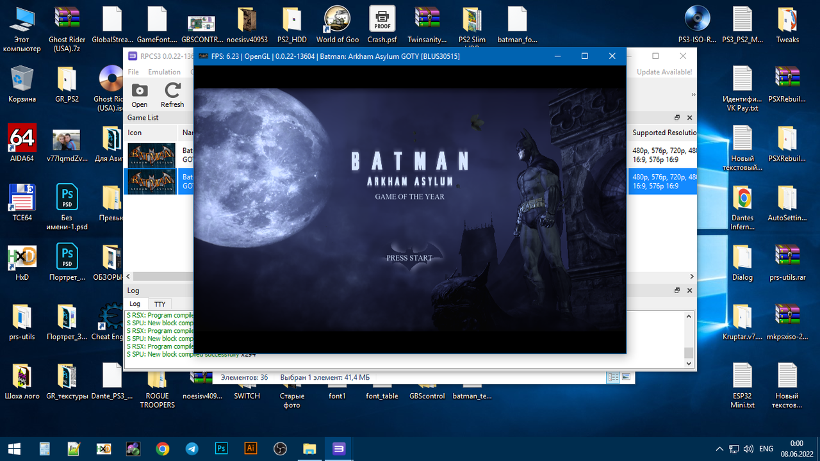820x461 pixels.
Task: Close the Game List panel
Action: 689,118
